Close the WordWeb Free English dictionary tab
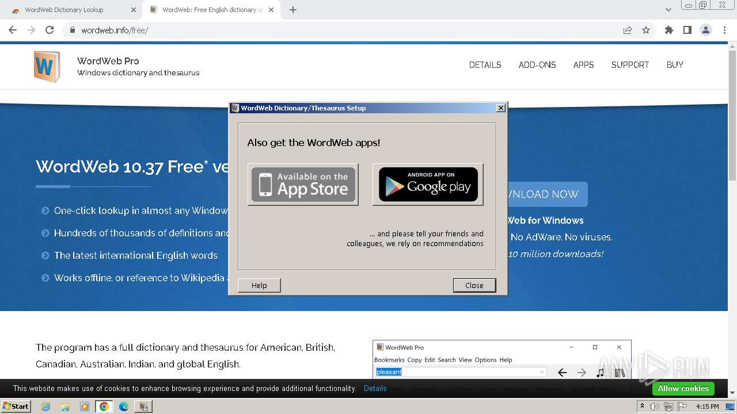737x414 pixels. tap(271, 10)
